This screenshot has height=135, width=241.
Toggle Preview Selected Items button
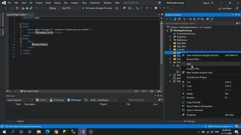pos(212,19)
